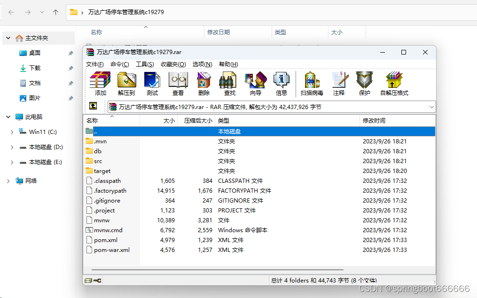The image size is (477, 298).
Task: Collapse the 此电脑 tree node
Action: click(x=8, y=117)
